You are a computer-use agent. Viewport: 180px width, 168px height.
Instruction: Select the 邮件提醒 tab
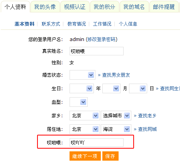(164, 7)
